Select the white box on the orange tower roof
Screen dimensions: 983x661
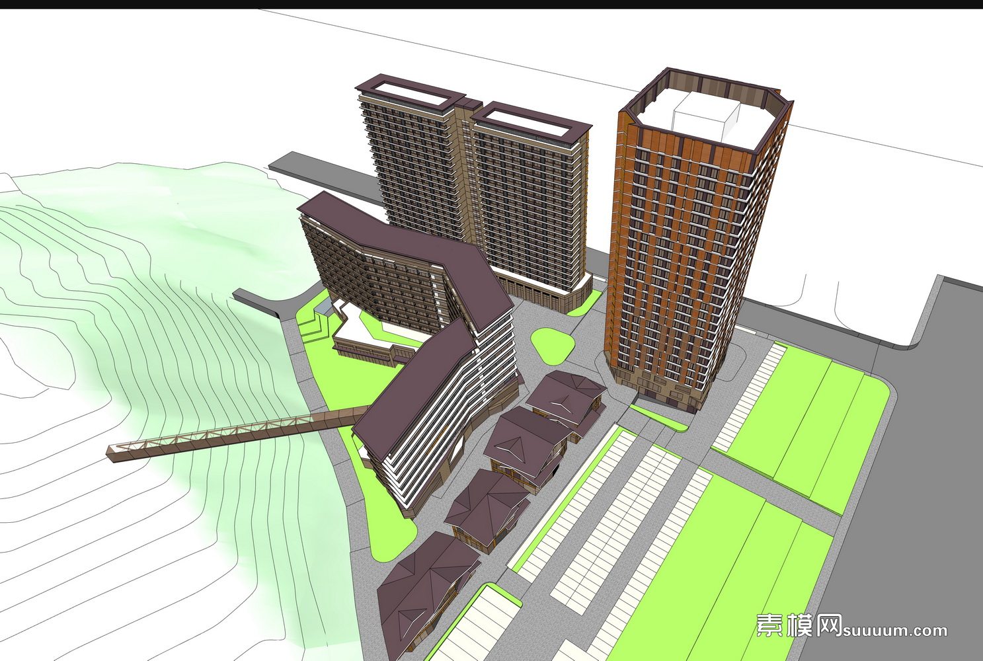[704, 115]
